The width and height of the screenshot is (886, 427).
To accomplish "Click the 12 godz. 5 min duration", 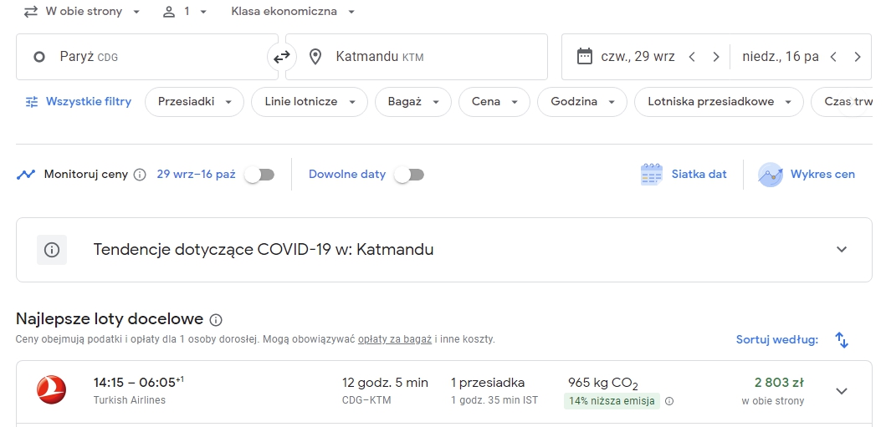I will (x=385, y=383).
